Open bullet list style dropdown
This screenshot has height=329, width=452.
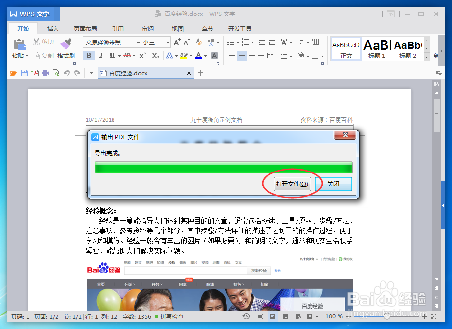(238, 43)
